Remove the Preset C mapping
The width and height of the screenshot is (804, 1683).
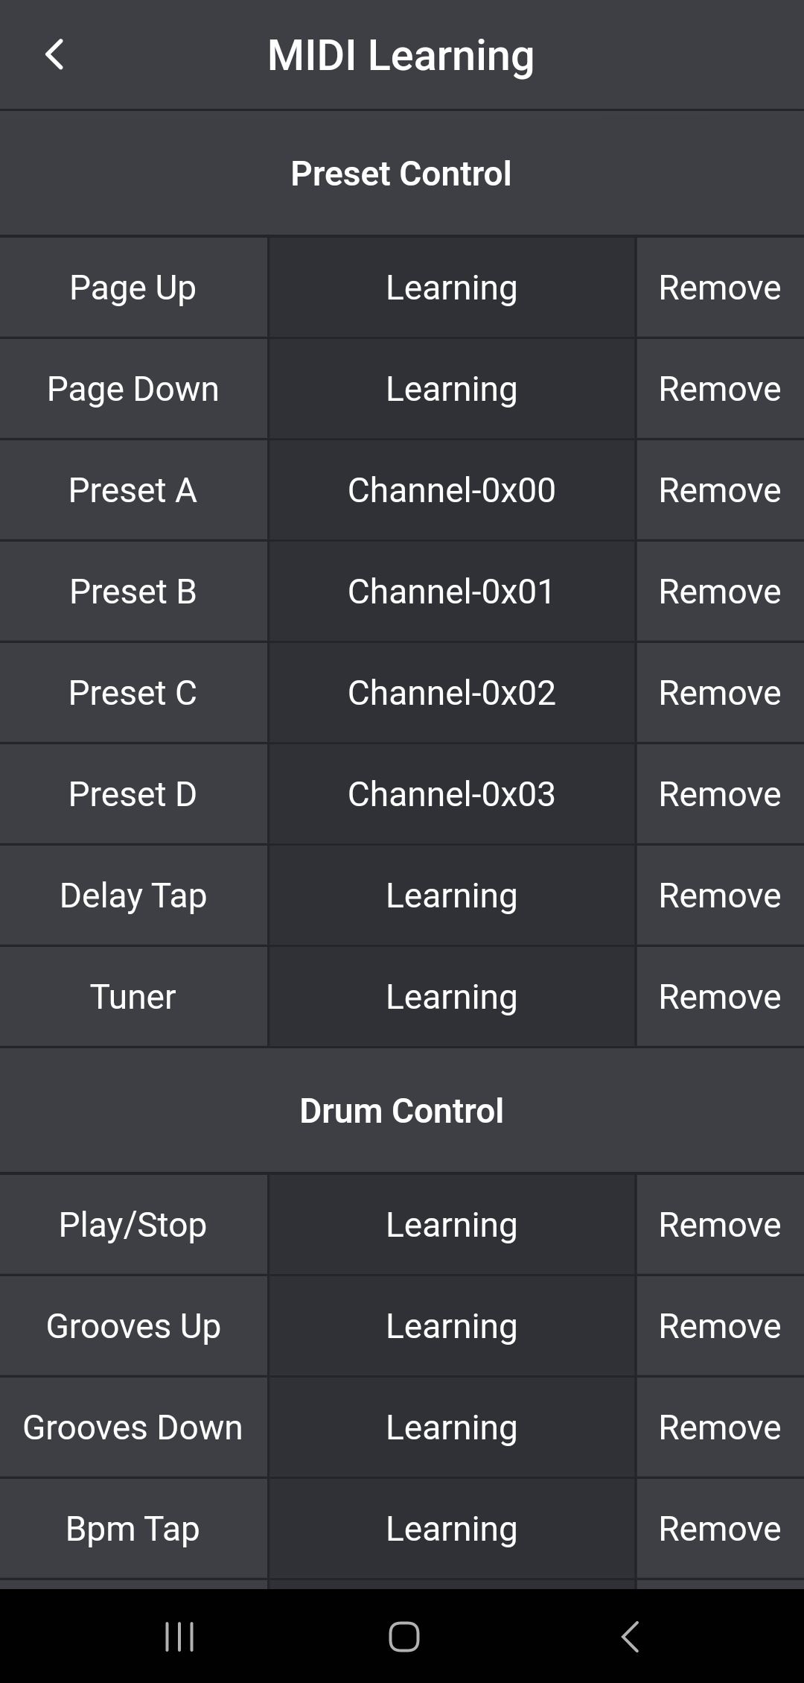coord(718,692)
